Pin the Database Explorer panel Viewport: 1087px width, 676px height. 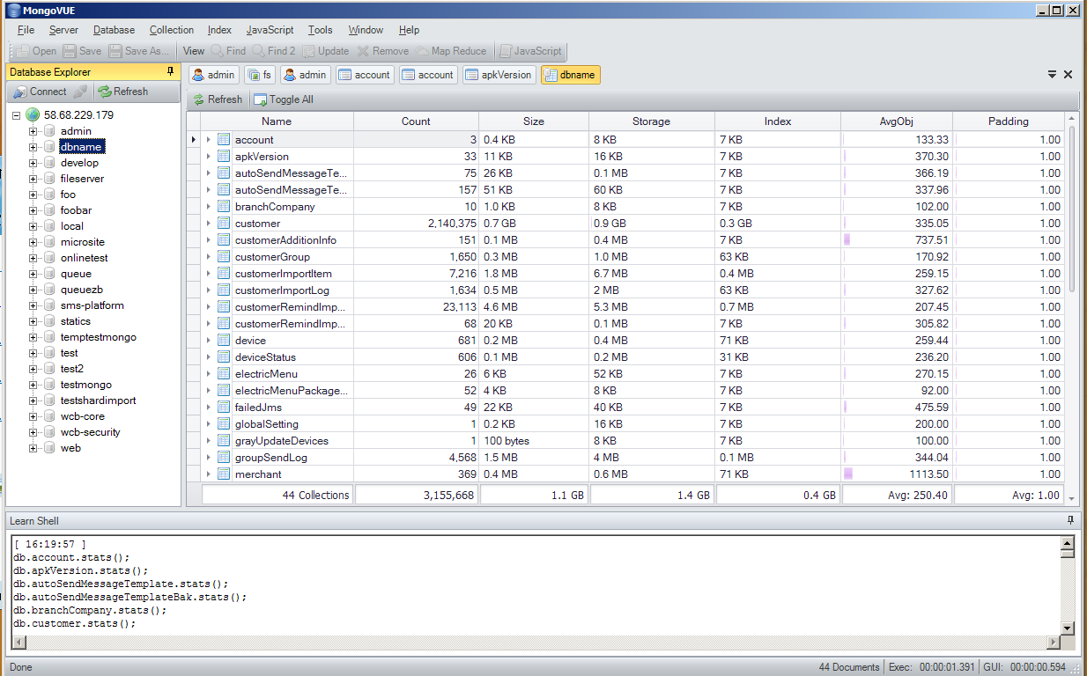tap(170, 71)
